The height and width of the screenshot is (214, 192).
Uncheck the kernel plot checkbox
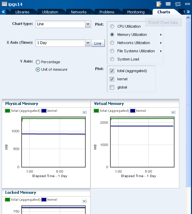[x=112, y=79]
